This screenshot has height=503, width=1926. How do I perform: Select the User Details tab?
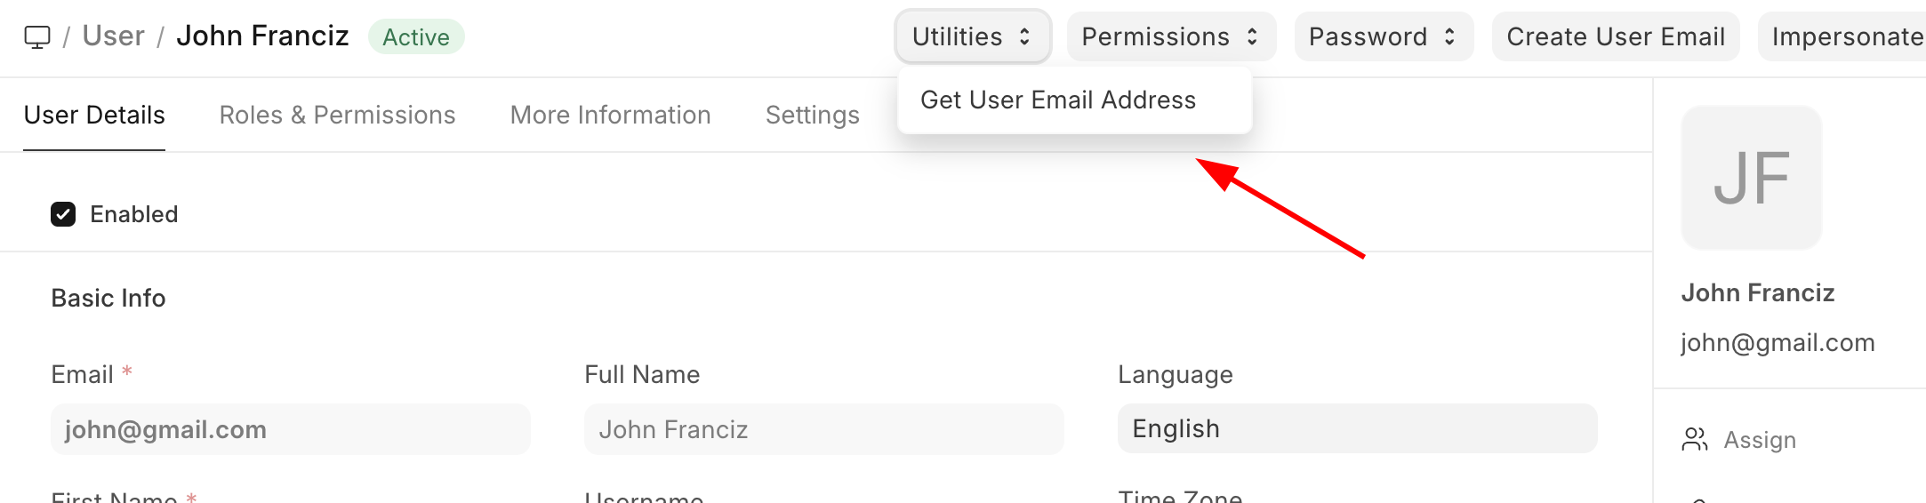(94, 116)
